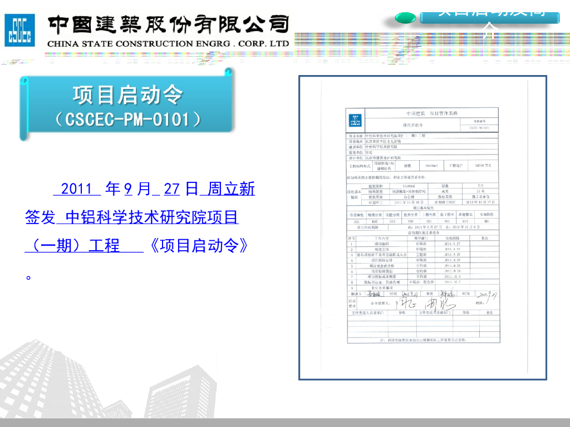This screenshot has width=570, height=427.
Task: Open the scanned 项目启动令 document image
Action: (x=423, y=227)
